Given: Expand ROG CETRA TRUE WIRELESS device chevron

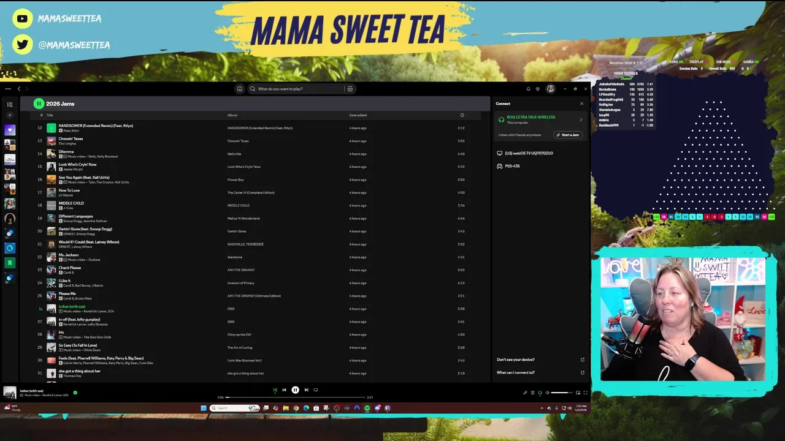Looking at the screenshot, I should (x=581, y=119).
